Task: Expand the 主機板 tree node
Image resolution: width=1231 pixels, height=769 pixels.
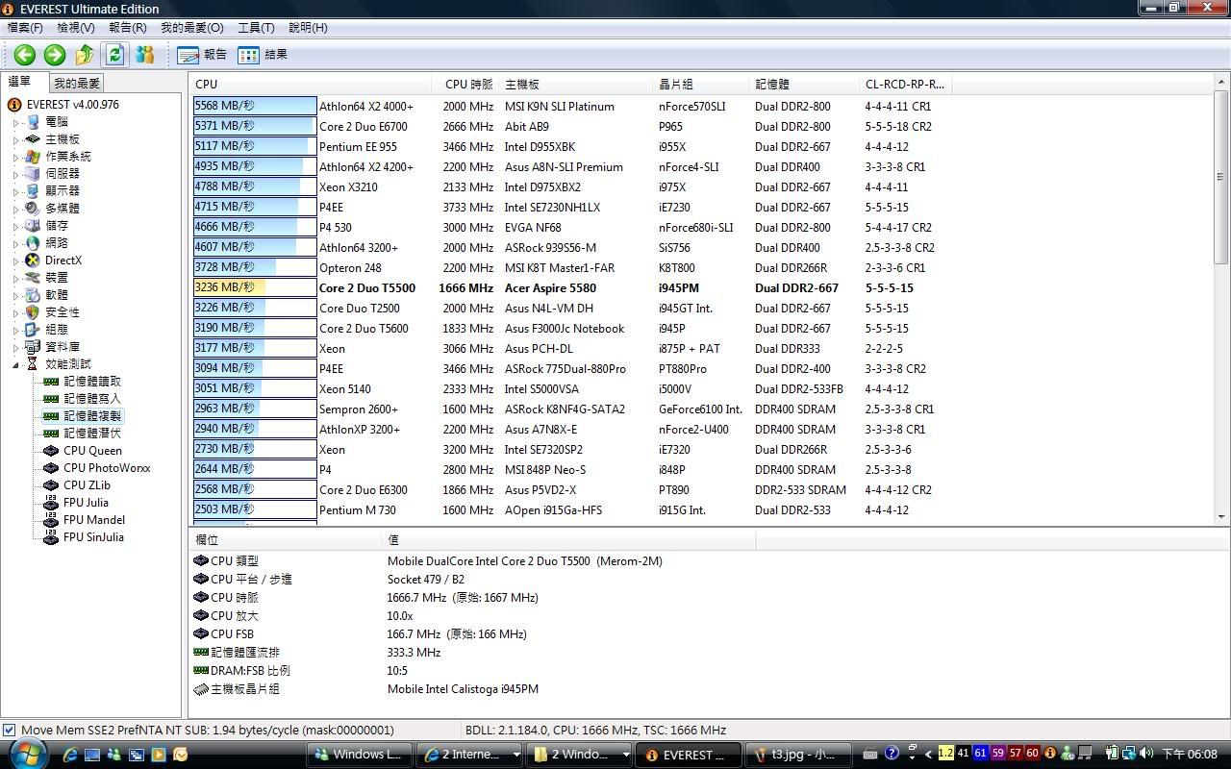Action: (x=16, y=140)
